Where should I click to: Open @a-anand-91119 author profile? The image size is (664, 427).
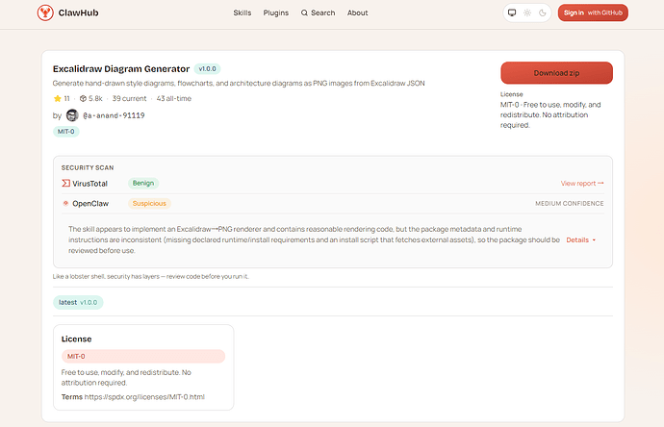[x=114, y=115]
